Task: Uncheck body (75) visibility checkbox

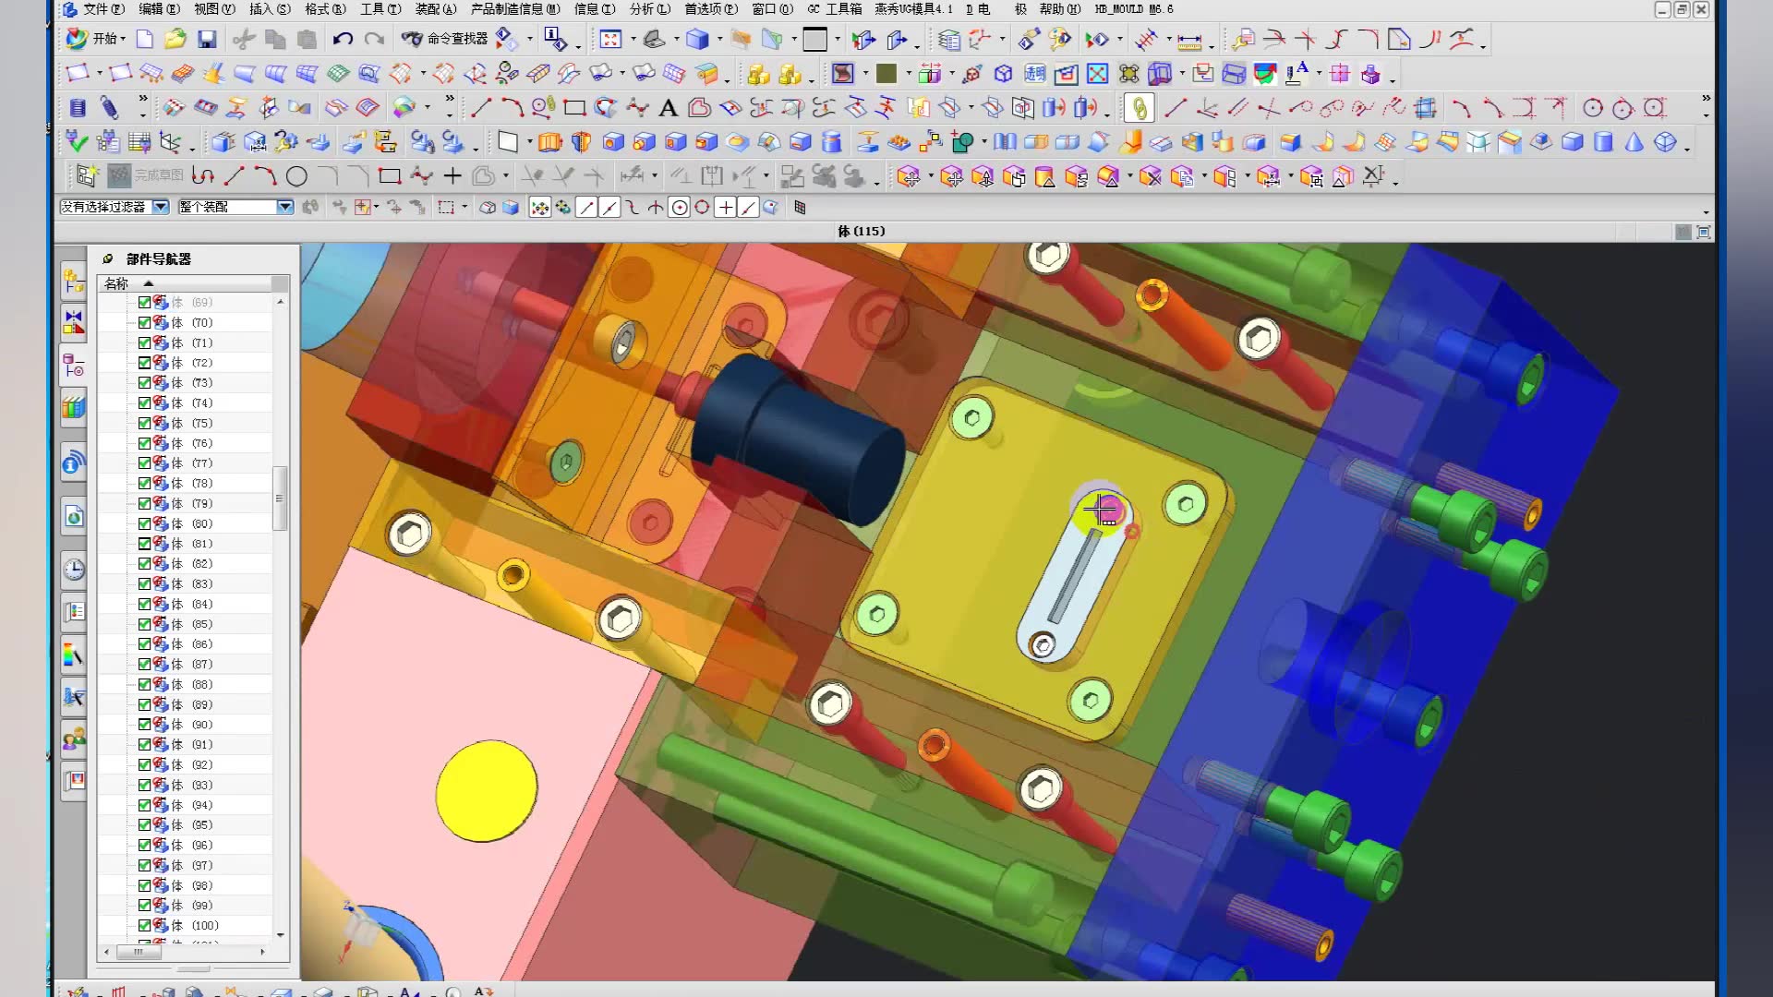Action: pos(144,423)
